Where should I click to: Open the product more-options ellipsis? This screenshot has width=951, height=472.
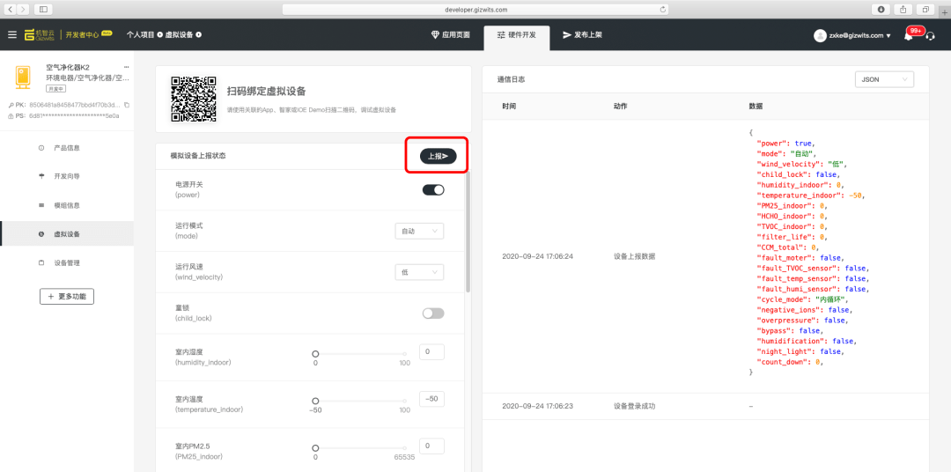[x=126, y=67]
